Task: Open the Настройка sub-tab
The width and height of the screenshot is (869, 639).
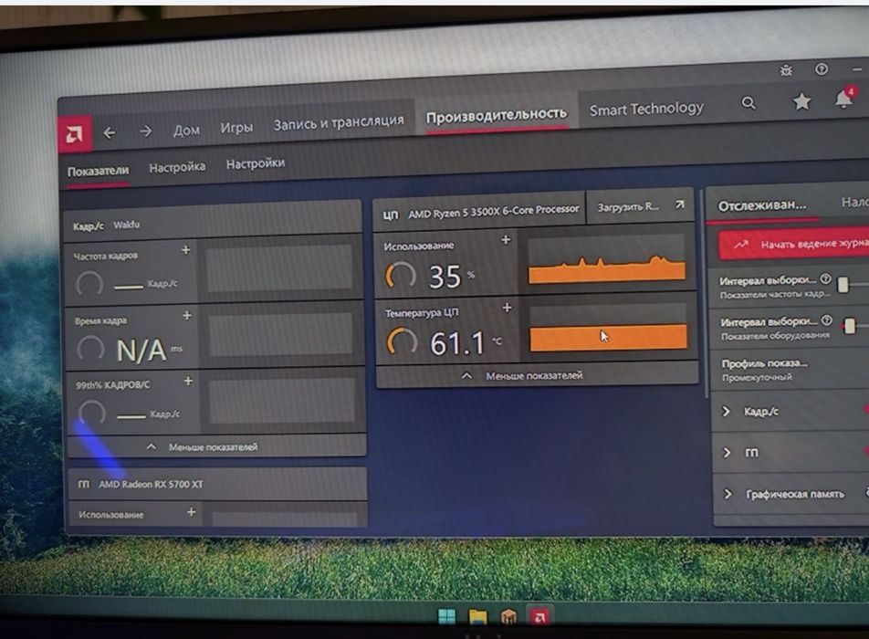Action: pyautogui.click(x=177, y=167)
